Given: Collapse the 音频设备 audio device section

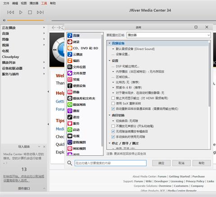Looking at the screenshot, I should click(109, 43).
